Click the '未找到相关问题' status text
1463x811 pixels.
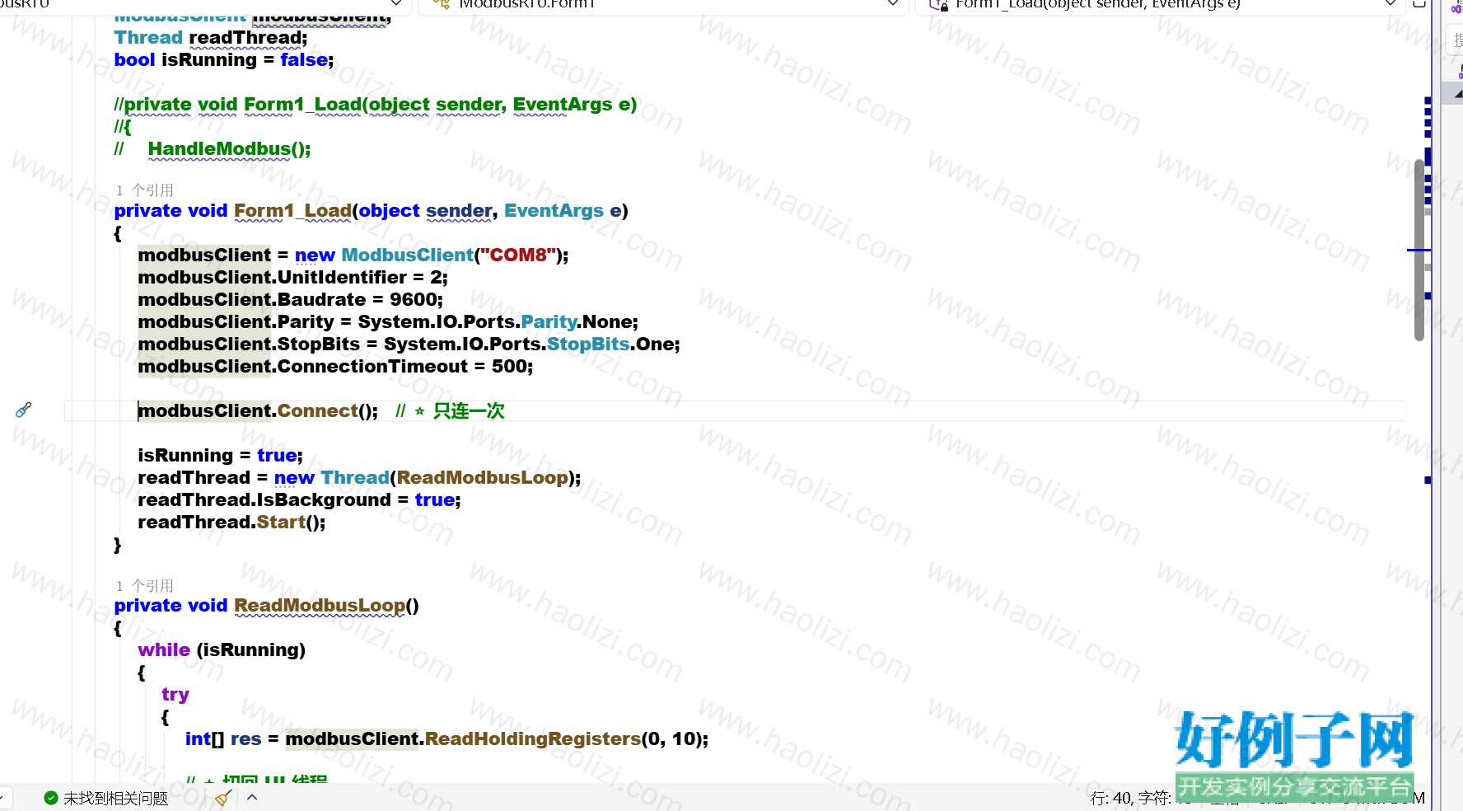115,798
